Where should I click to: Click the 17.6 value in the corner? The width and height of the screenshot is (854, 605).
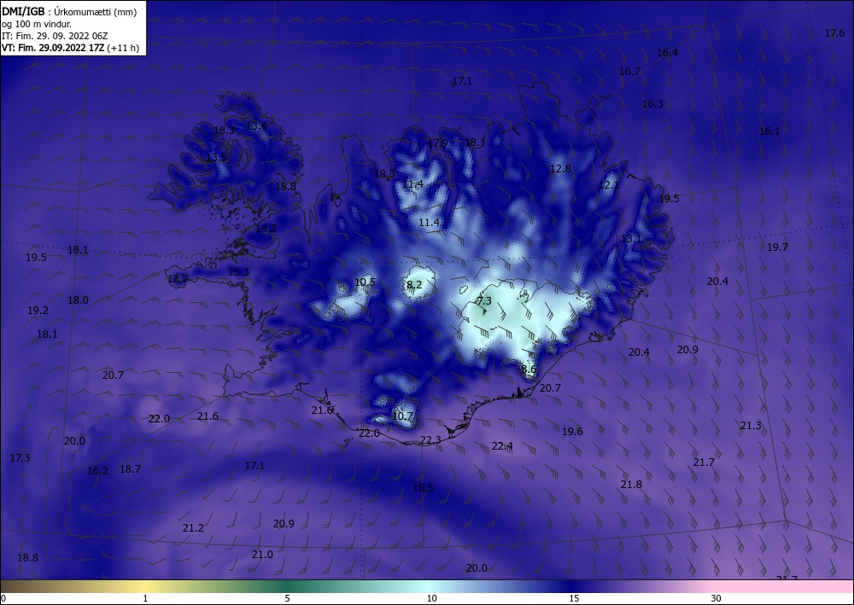(834, 33)
